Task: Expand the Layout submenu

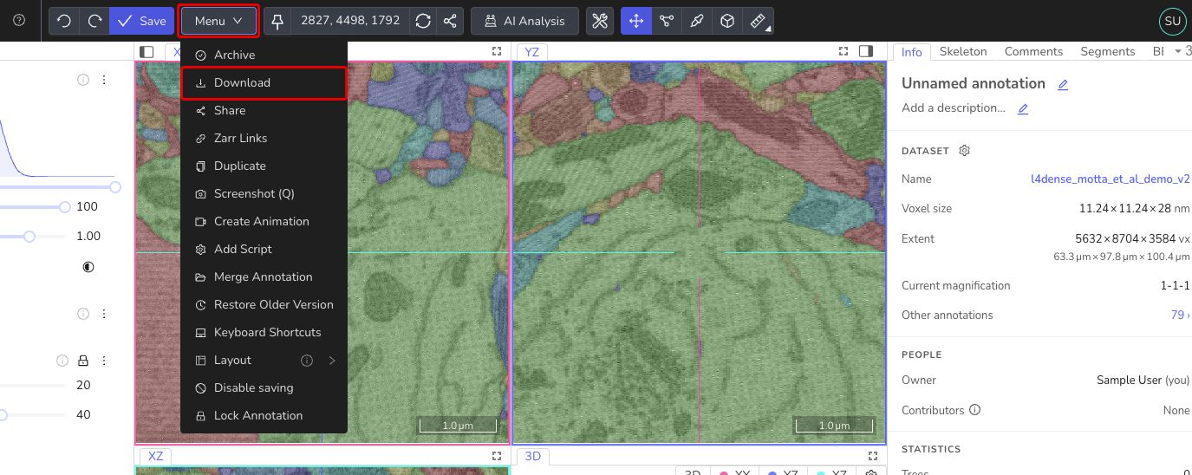Action: tap(264, 360)
